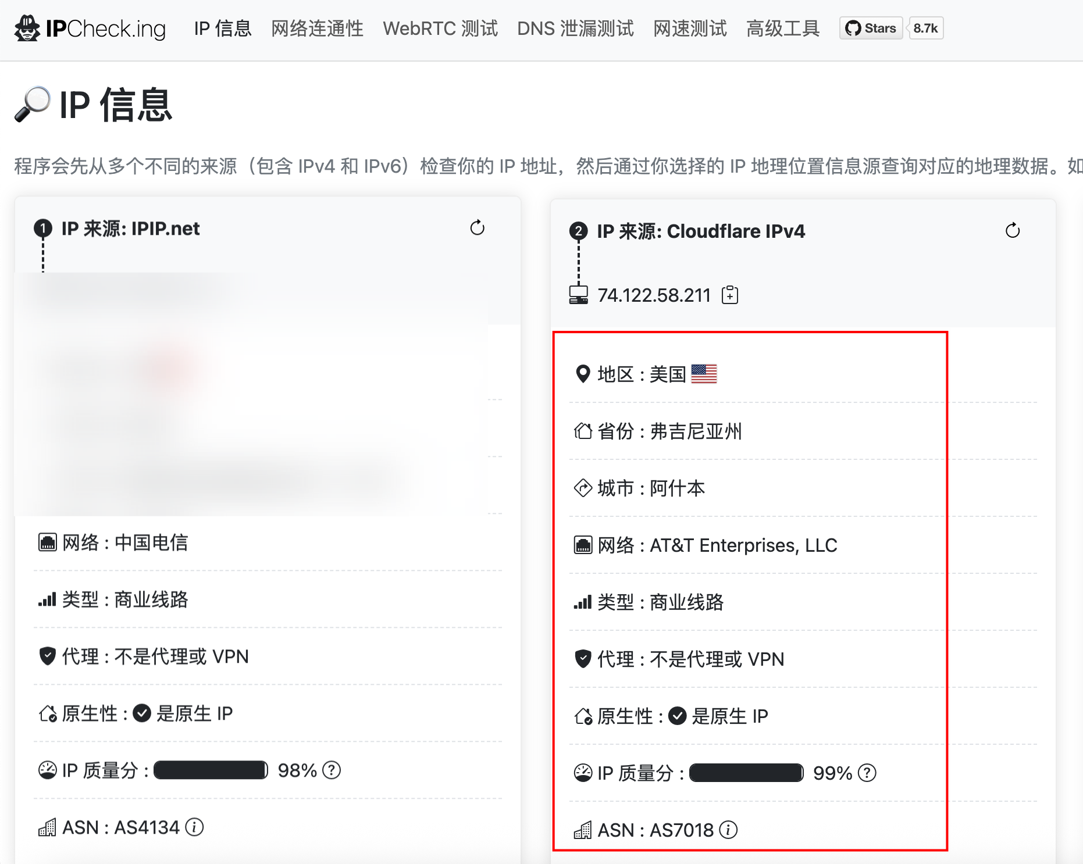This screenshot has width=1083, height=864.
Task: Start the 网速测试 section
Action: [x=690, y=28]
